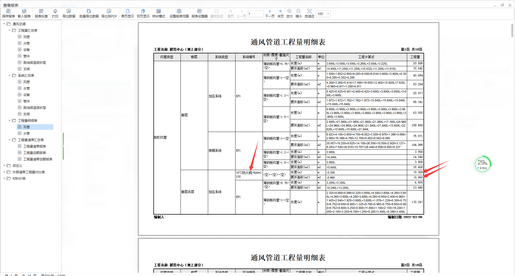The width and height of the screenshot is (515, 276).
Task: Expand the 自定义 folder
Action: (x=4, y=165)
